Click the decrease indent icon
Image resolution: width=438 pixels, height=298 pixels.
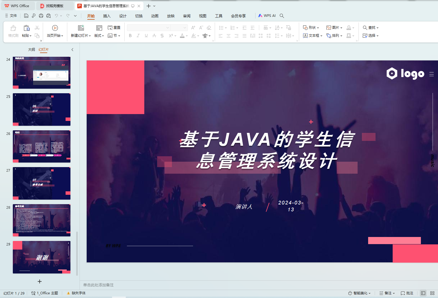[244, 28]
